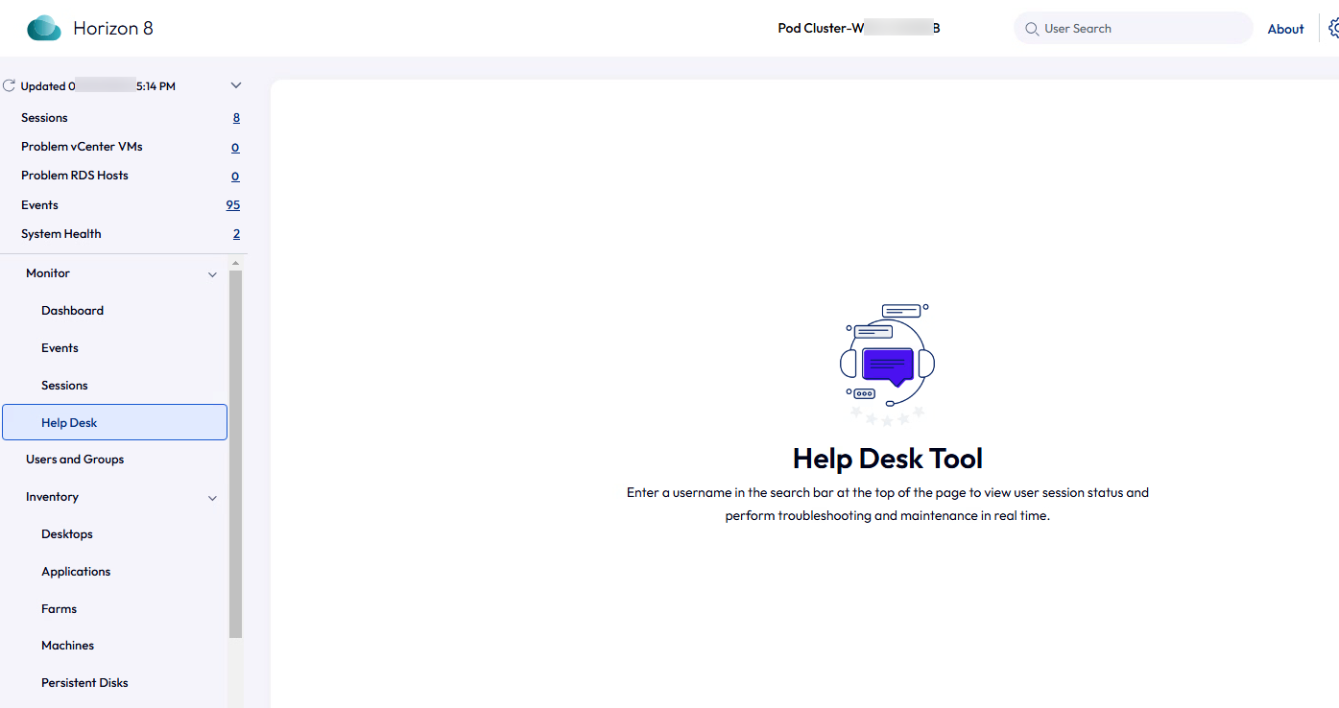Image resolution: width=1339 pixels, height=708 pixels.
Task: Open the Events count link 95
Action: point(232,205)
